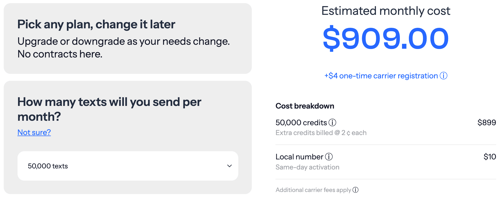Click info icon beside carrier registration
This screenshot has height=197, width=502.
click(443, 76)
